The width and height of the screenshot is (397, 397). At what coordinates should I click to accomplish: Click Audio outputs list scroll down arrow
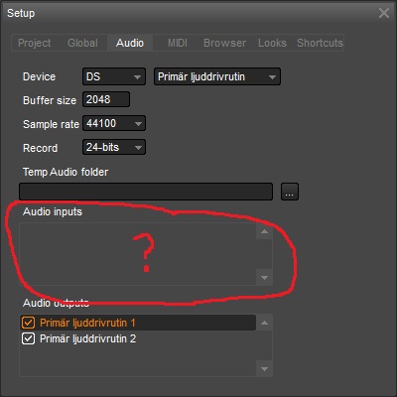[264, 369]
